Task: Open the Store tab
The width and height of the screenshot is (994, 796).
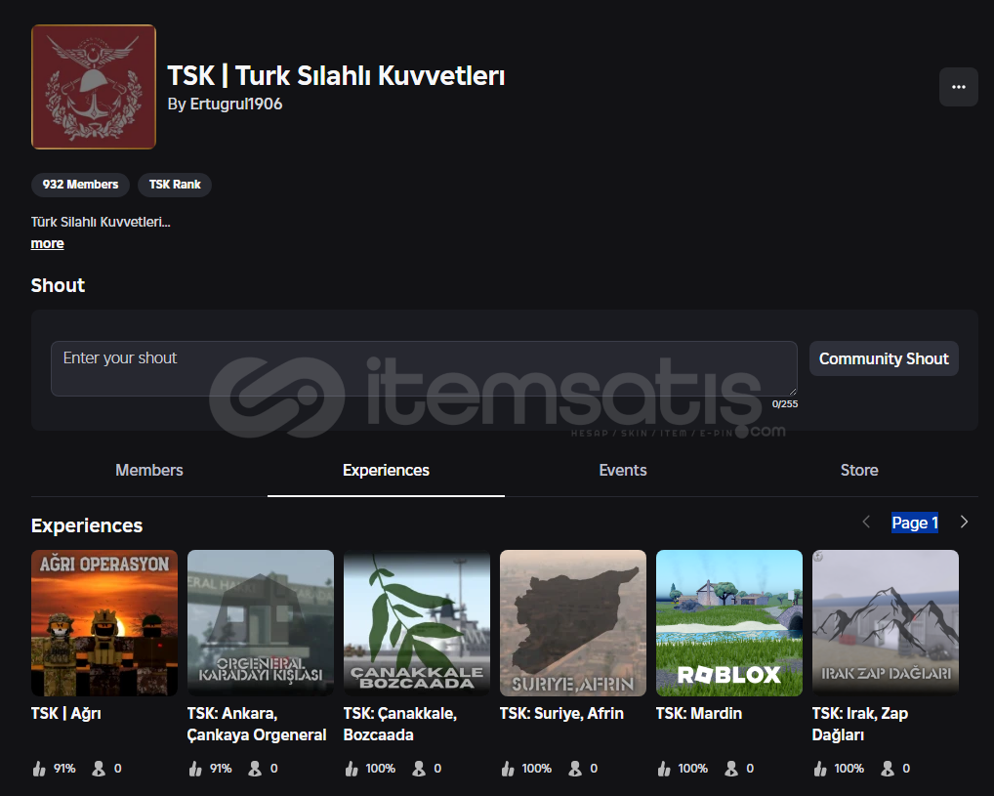Action: (x=859, y=470)
